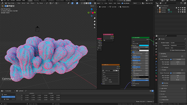Viewport: 187px width, 105px height.
Task: Open Render Engine Cycles dropdown
Action: 178,43
